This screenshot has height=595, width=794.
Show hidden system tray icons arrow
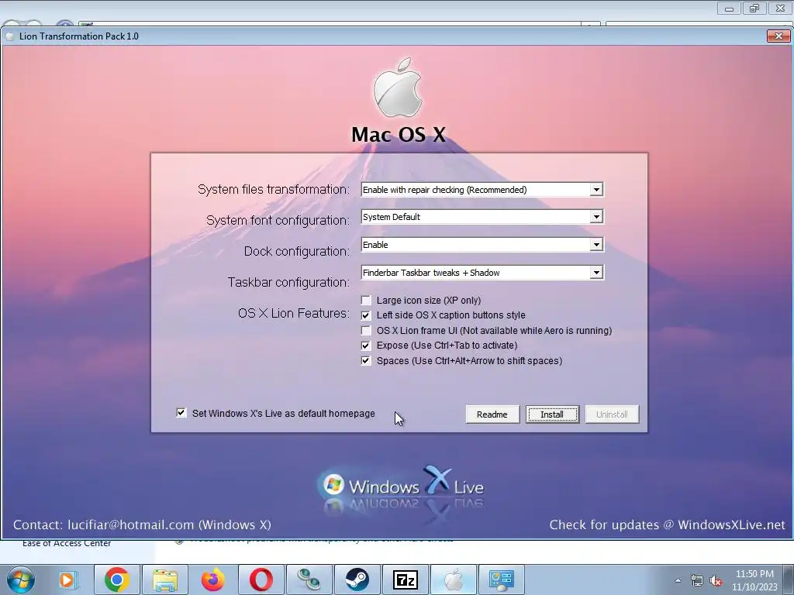click(678, 580)
